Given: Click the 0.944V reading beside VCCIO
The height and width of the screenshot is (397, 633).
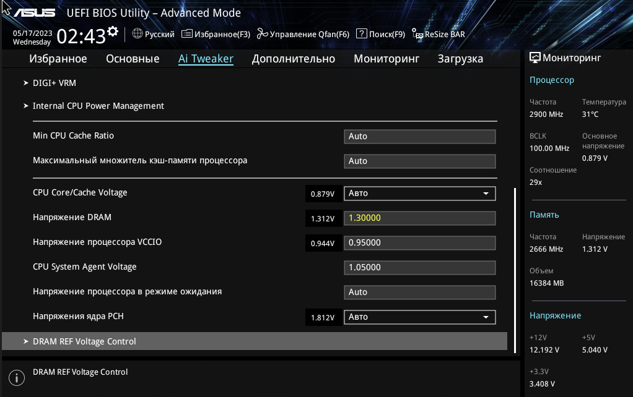Looking at the screenshot, I should tap(323, 244).
